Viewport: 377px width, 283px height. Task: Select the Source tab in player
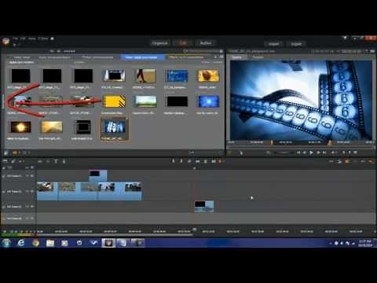pos(237,57)
